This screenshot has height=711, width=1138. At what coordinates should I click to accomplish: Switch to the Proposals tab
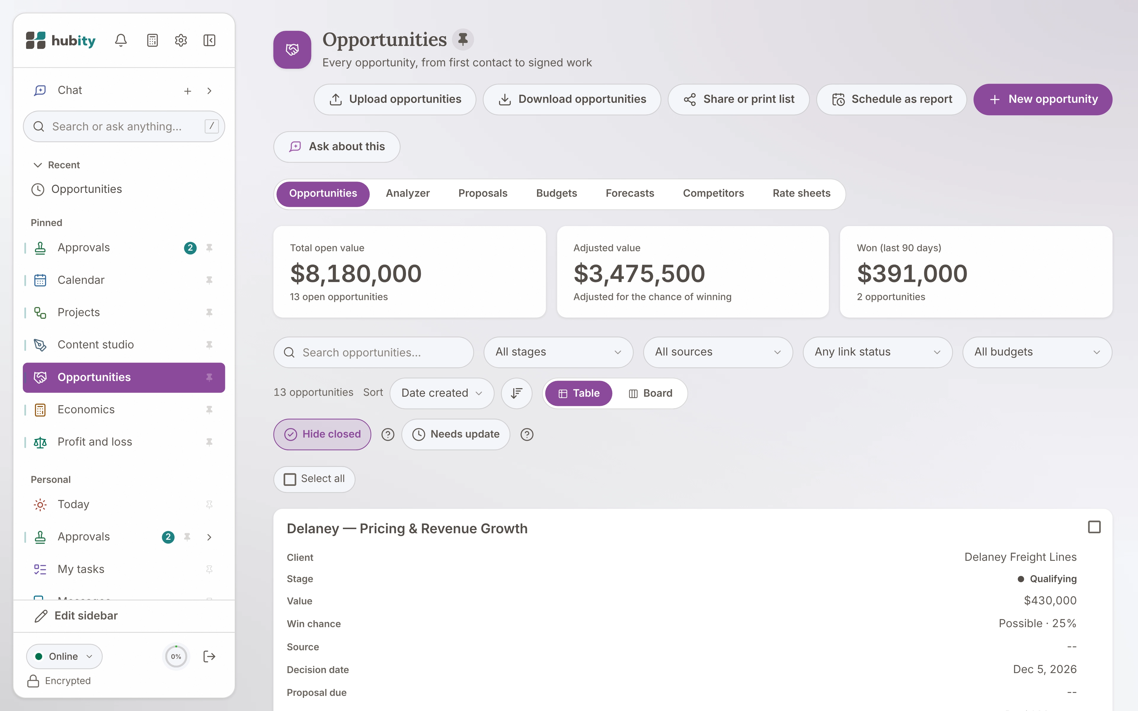coord(482,194)
